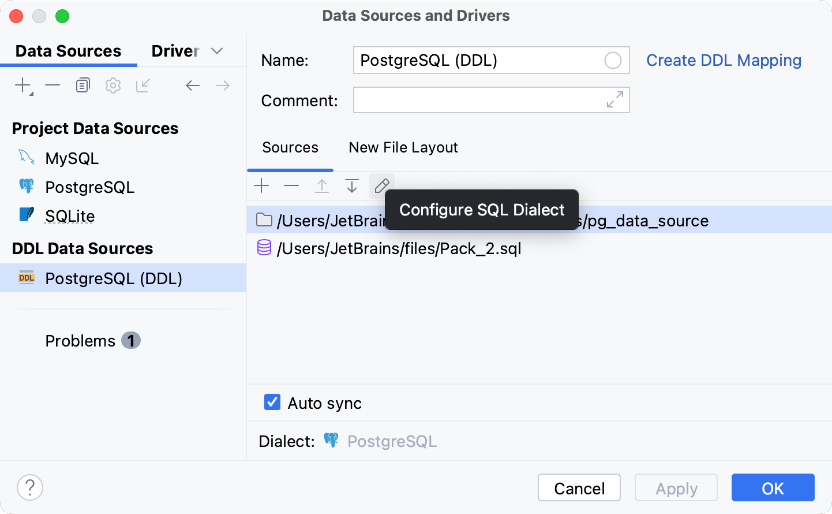Viewport: 832px width, 514px height.
Task: Click the Create DDL Mapping link
Action: 724,60
